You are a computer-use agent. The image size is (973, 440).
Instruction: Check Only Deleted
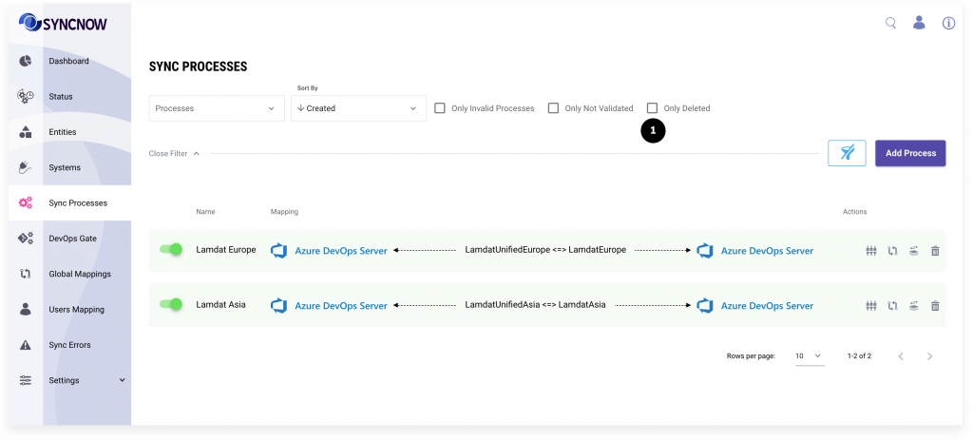click(x=652, y=108)
